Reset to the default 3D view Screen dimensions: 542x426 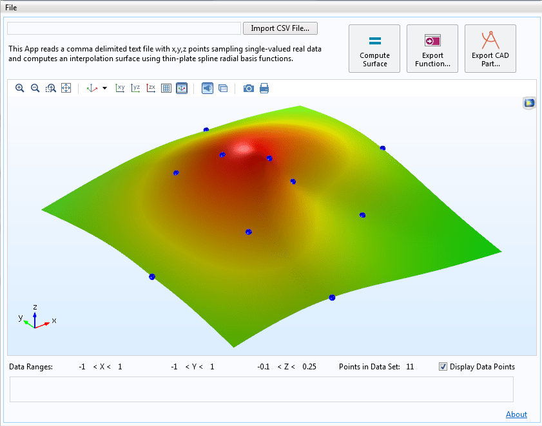pyautogui.click(x=92, y=88)
